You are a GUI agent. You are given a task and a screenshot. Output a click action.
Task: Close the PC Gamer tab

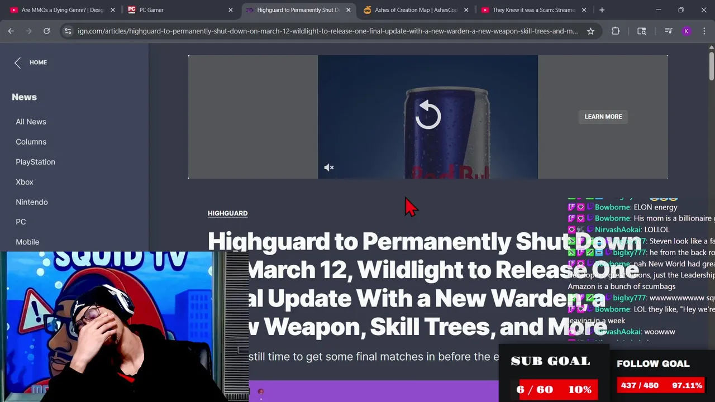(x=230, y=10)
